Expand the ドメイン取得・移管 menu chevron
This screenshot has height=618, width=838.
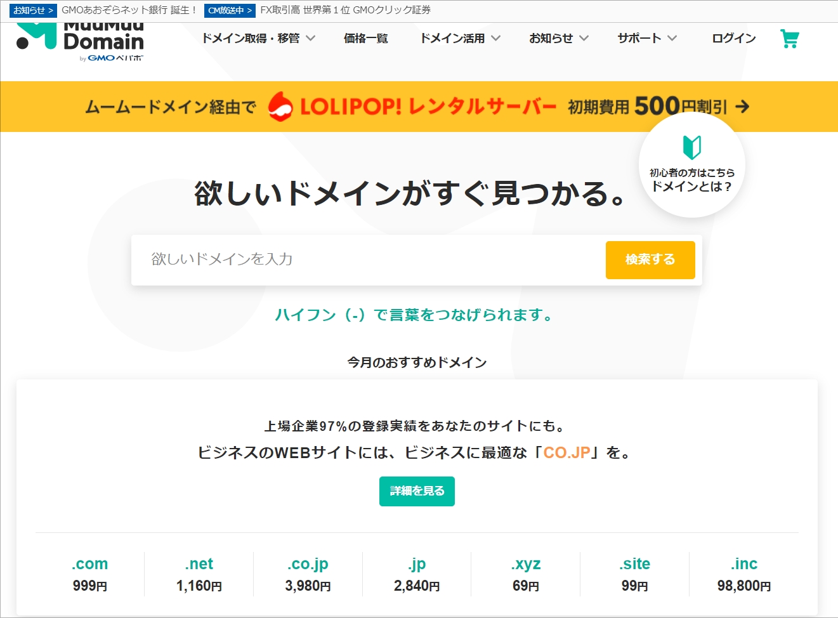tap(310, 38)
